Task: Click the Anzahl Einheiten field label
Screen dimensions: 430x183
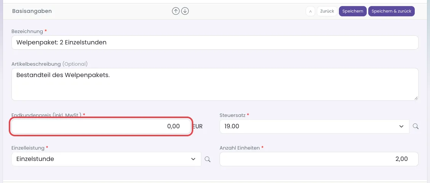Action: coord(240,148)
